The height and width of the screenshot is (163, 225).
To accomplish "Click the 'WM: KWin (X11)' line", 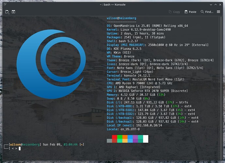I will click(x=119, y=52).
